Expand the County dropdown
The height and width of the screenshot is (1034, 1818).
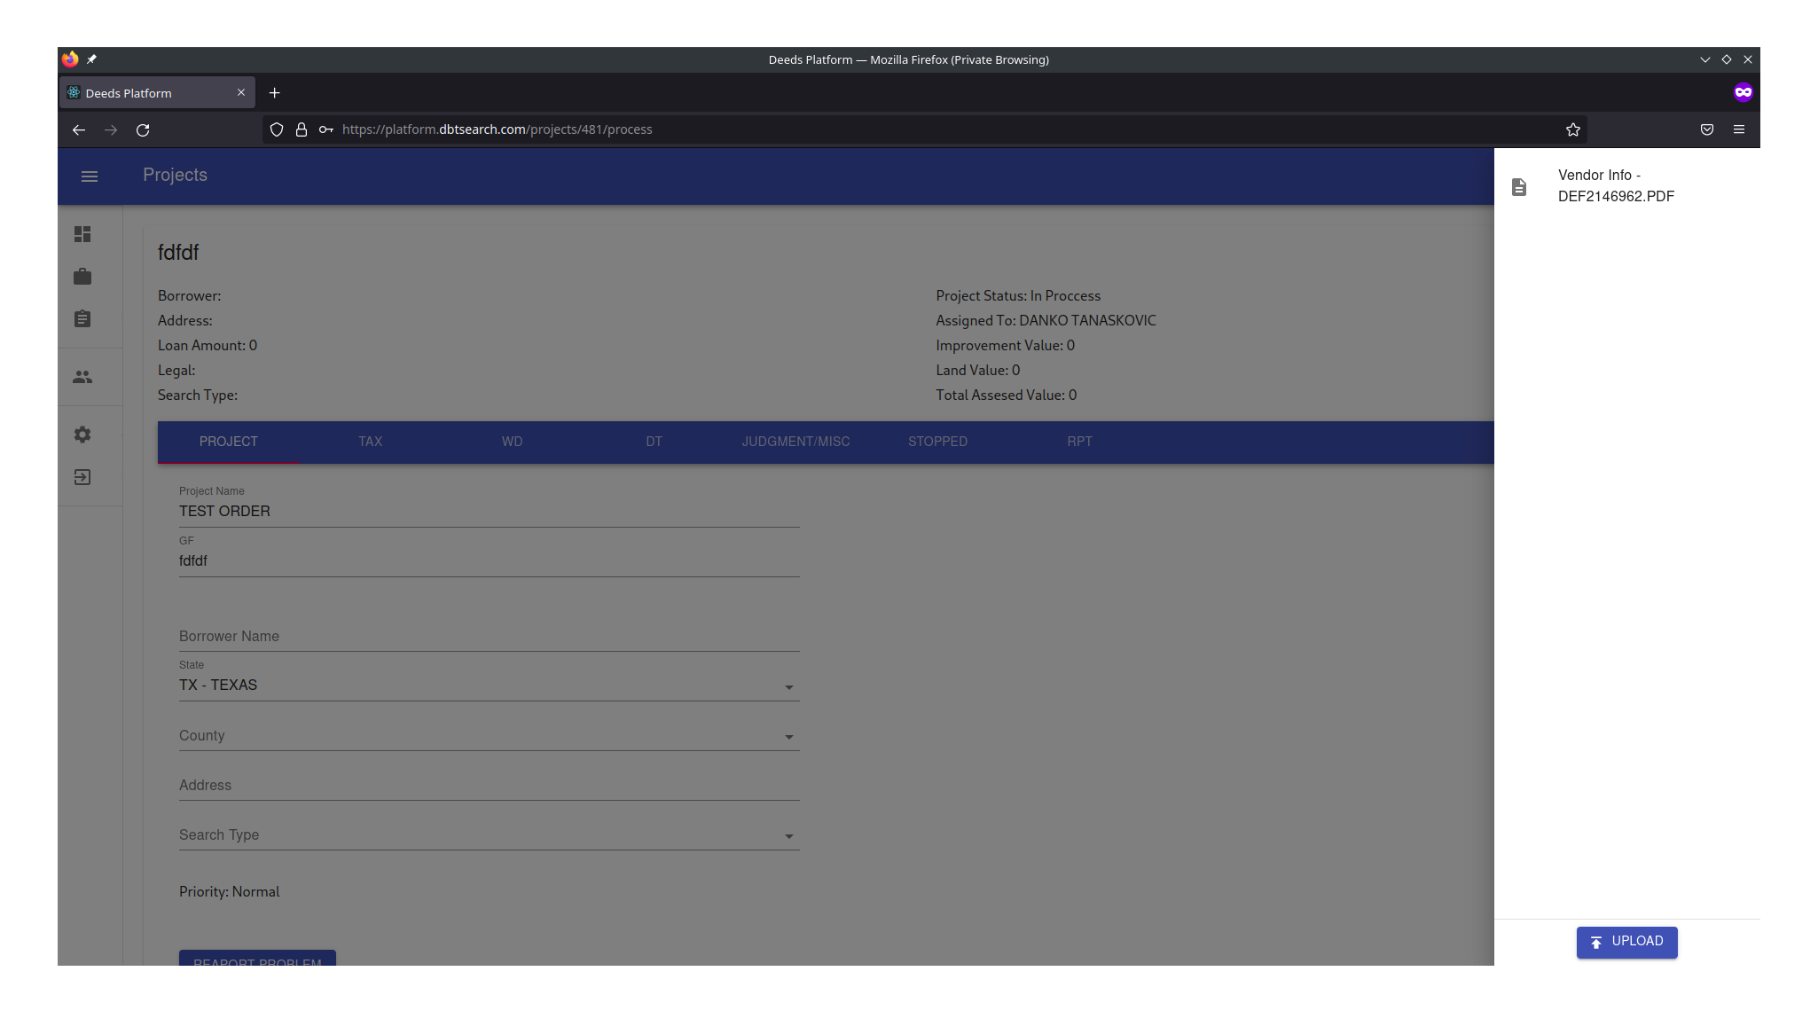(489, 736)
